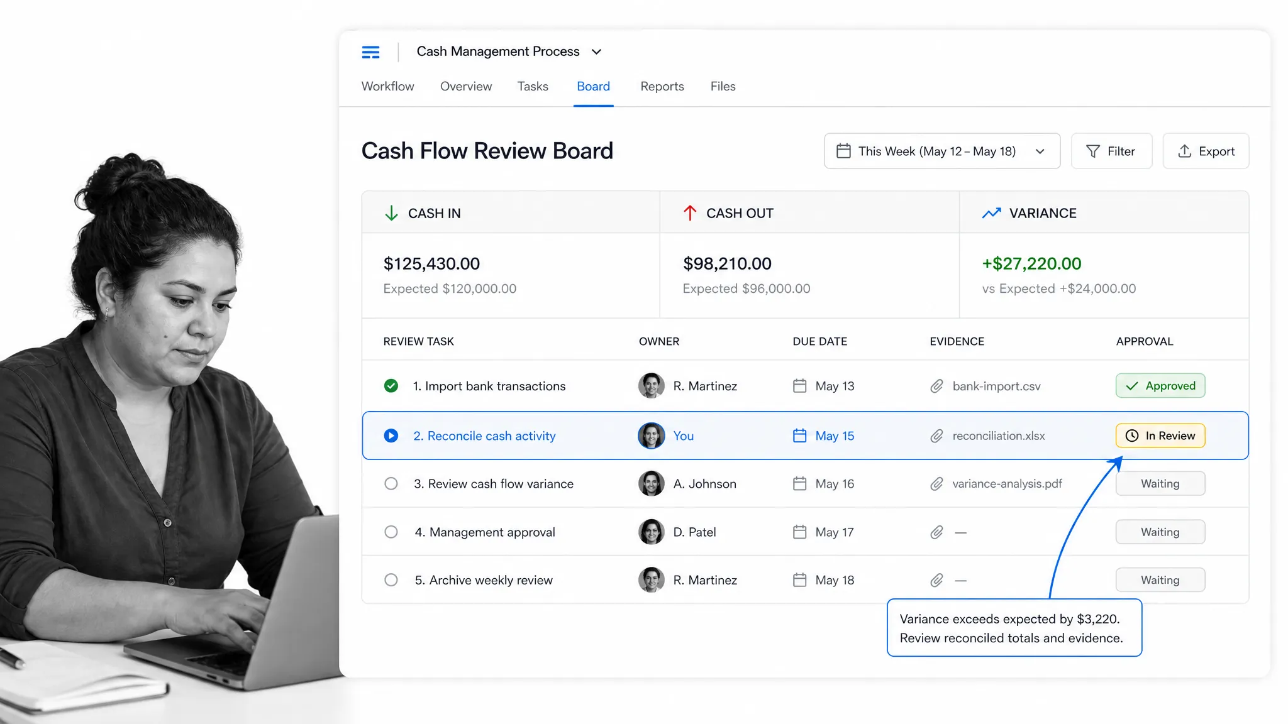Image resolution: width=1288 pixels, height=724 pixels.
Task: Click A. Johnson's avatar
Action: coord(652,483)
